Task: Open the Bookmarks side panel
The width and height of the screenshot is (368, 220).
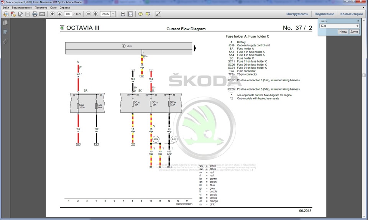Action: point(5,32)
